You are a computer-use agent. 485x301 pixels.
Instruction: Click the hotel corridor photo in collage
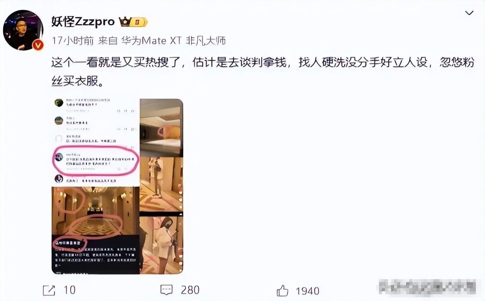96,211
